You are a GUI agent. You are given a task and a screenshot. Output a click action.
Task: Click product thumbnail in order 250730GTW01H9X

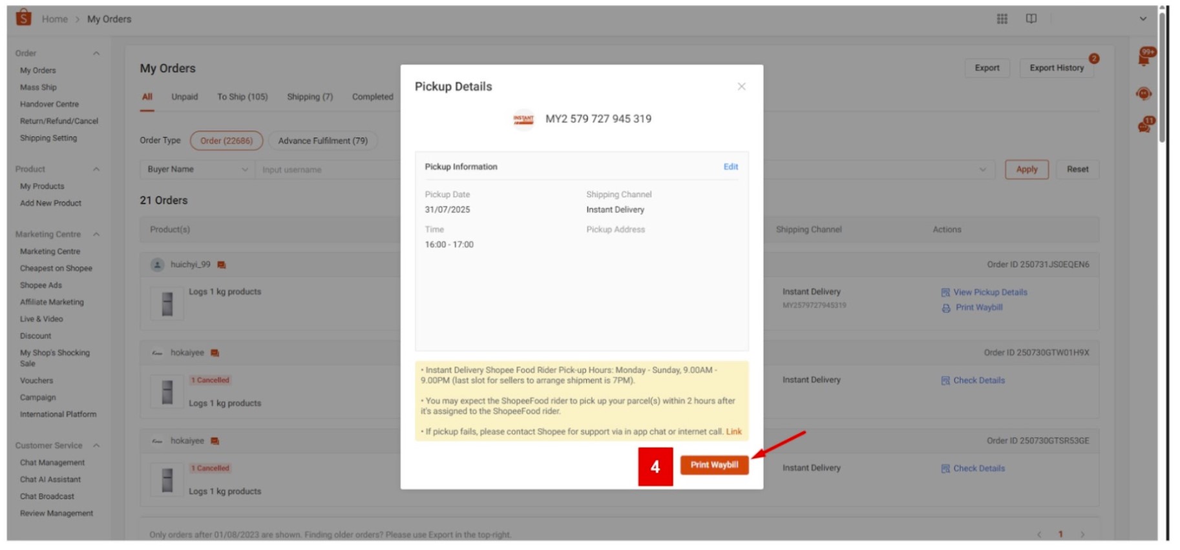pyautogui.click(x=167, y=392)
